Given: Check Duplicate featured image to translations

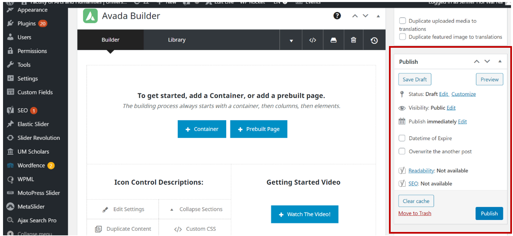Looking at the screenshot, I should [x=402, y=37].
